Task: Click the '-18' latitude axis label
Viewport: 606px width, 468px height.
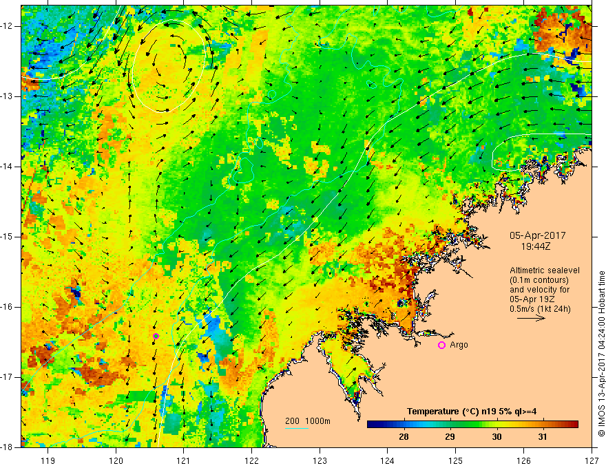Action: pyautogui.click(x=7, y=447)
